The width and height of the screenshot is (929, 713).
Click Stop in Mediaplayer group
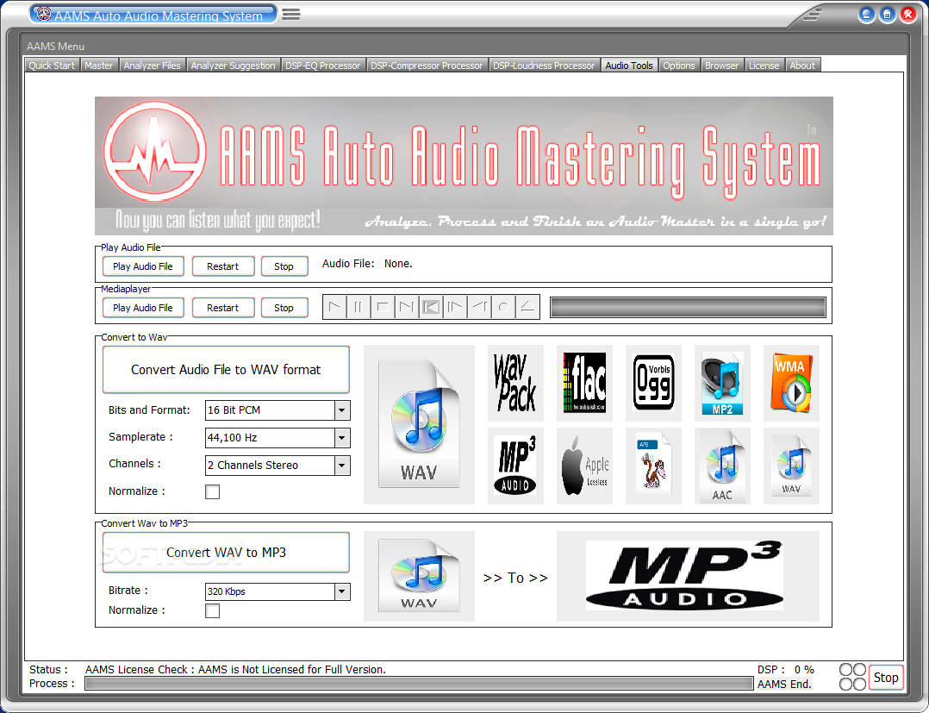pyautogui.click(x=284, y=308)
